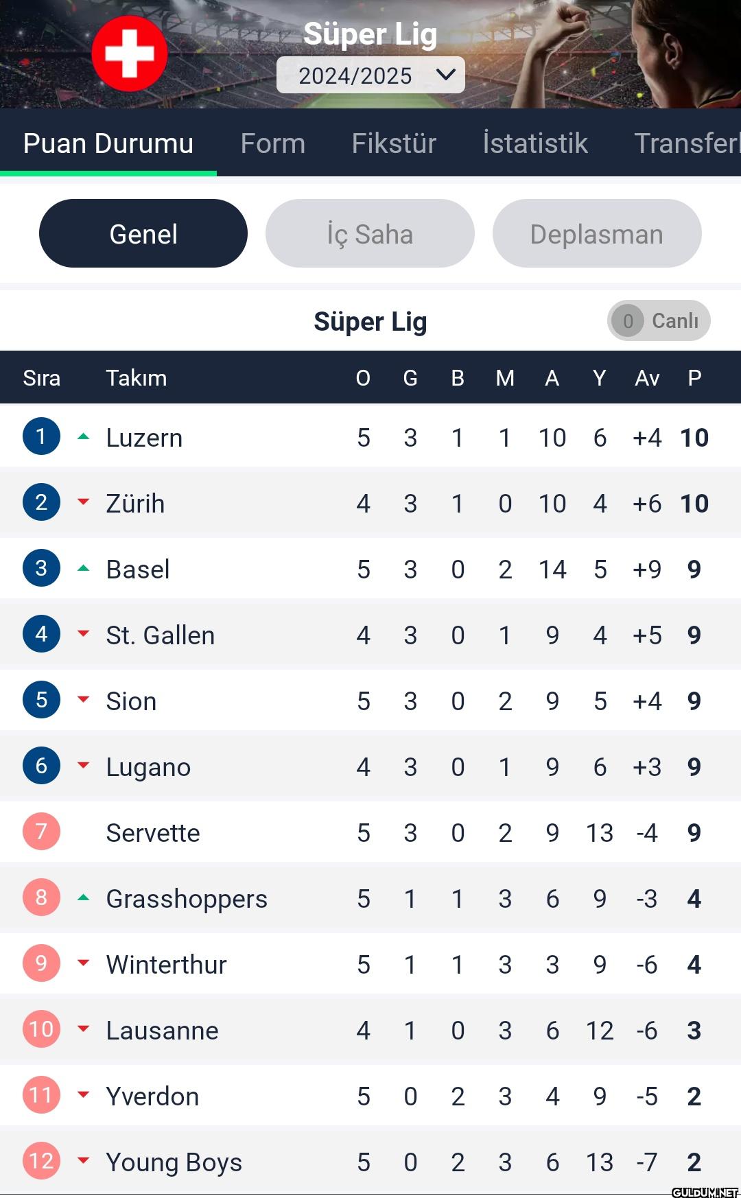
Task: Click the P points column header
Action: (694, 378)
